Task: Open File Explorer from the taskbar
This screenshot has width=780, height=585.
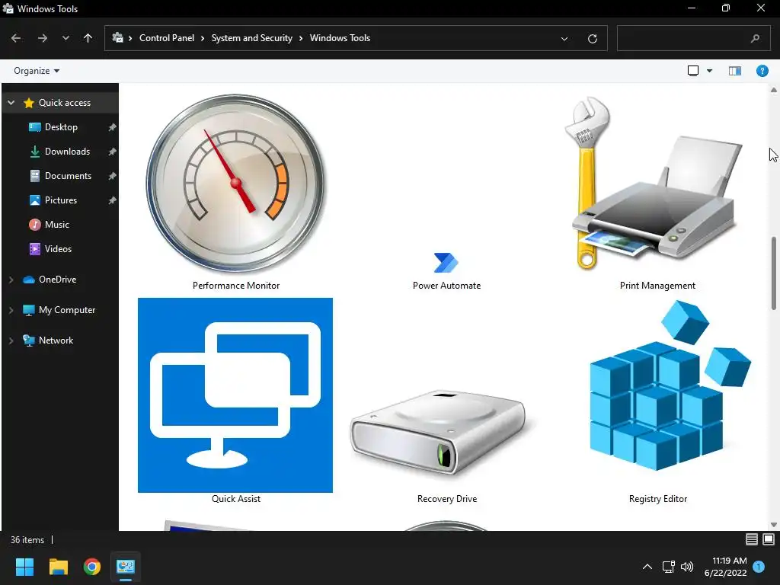Action: (58, 567)
